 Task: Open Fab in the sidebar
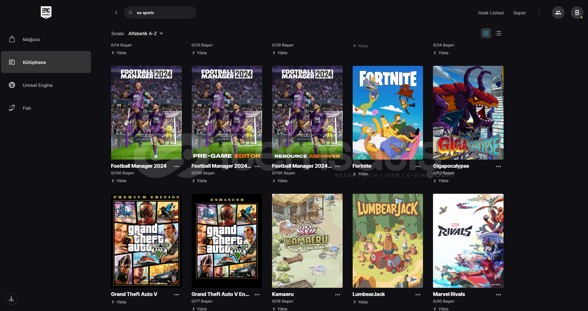(46, 108)
